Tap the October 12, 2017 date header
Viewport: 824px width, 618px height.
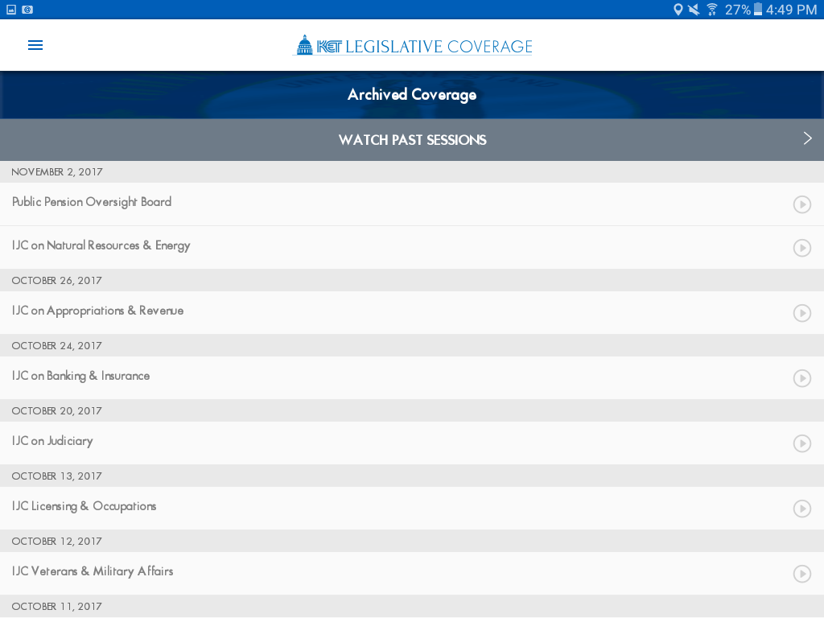(x=57, y=542)
